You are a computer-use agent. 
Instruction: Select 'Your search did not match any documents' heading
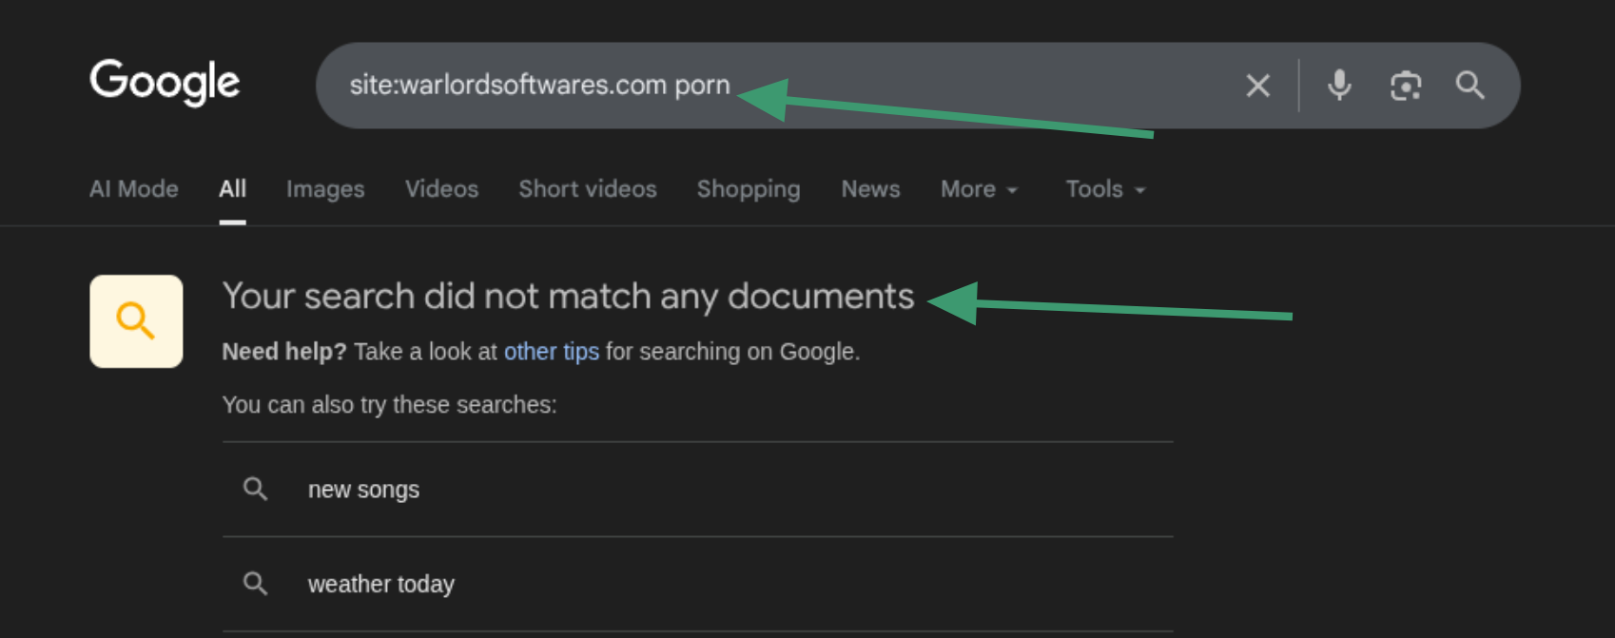(x=568, y=297)
